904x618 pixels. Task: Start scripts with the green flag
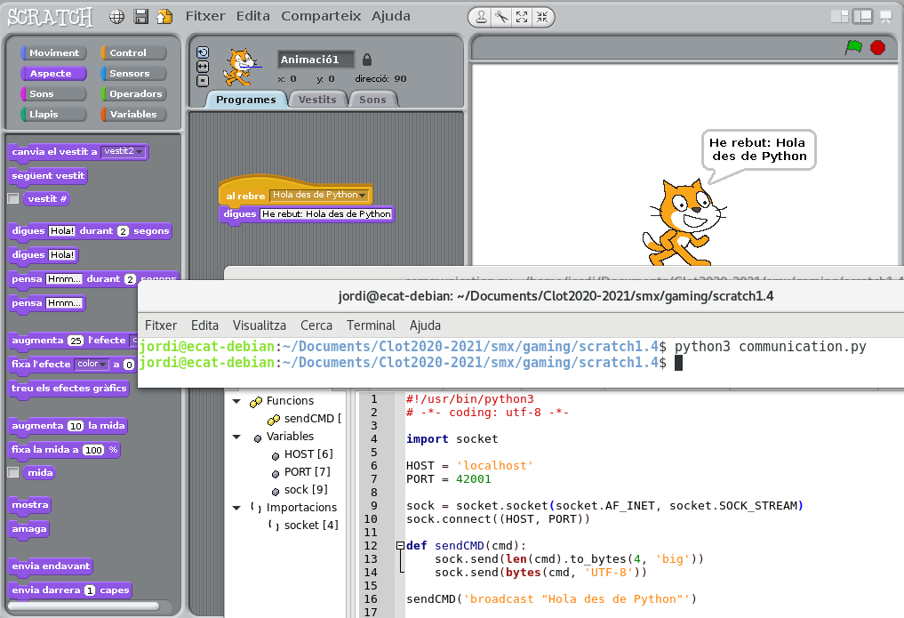pyautogui.click(x=853, y=47)
